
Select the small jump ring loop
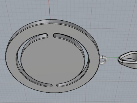pyautogui.click(x=103, y=60)
